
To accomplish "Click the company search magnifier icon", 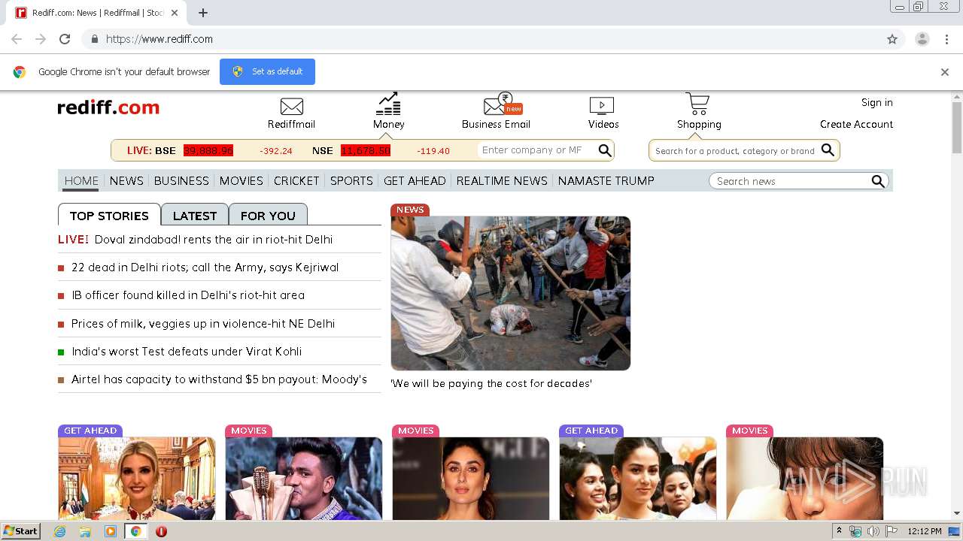I will click(x=605, y=150).
